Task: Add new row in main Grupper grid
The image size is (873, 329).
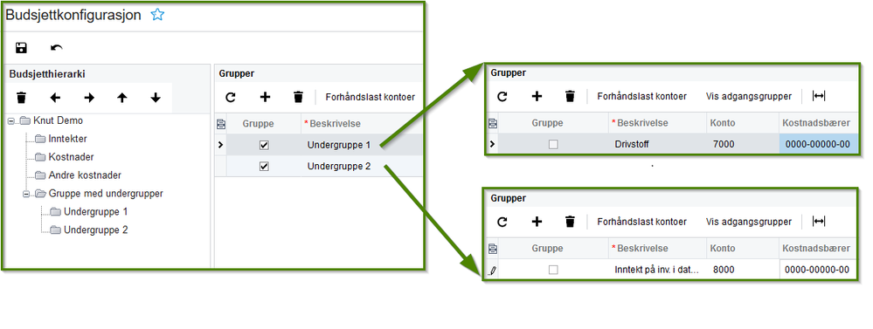Action: tap(265, 97)
